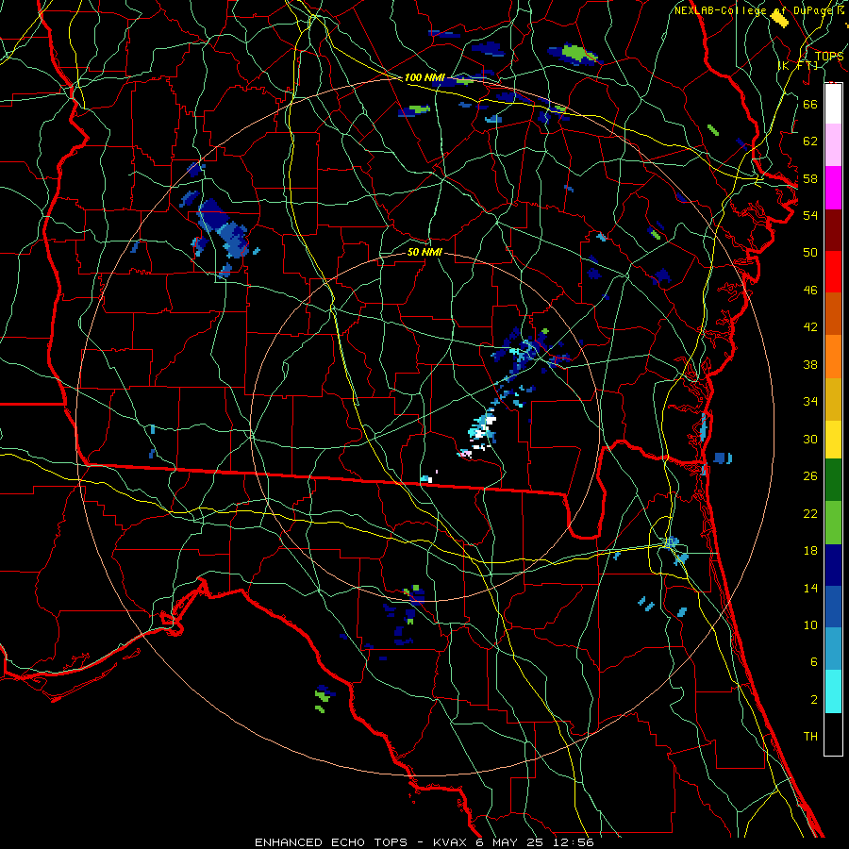
Task: Click the "10" legend value
Action: pyautogui.click(x=810, y=624)
